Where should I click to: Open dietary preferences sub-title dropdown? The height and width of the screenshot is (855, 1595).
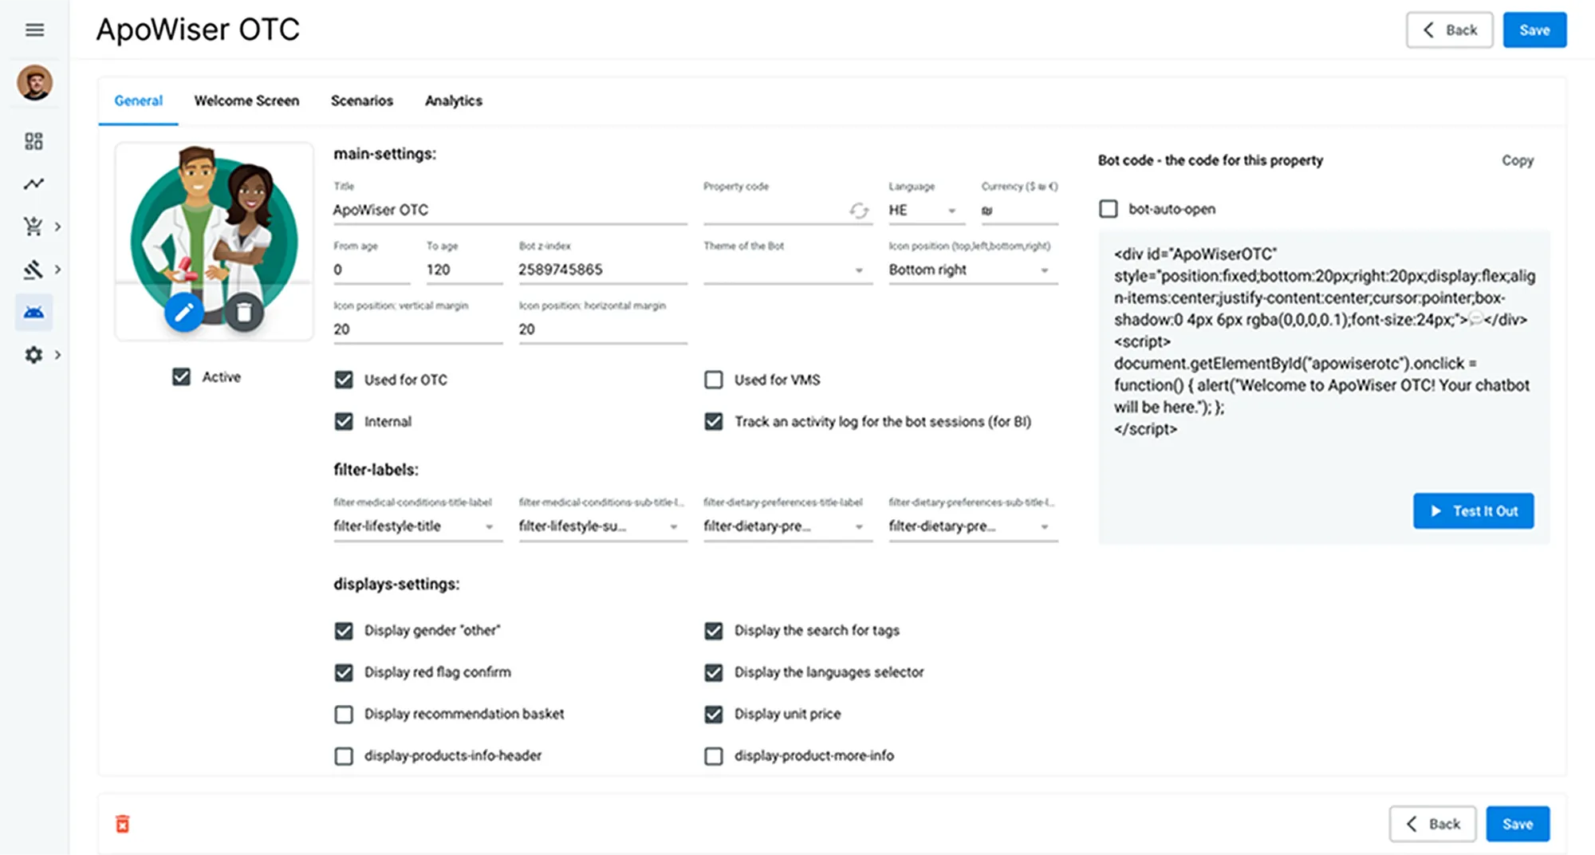(973, 526)
